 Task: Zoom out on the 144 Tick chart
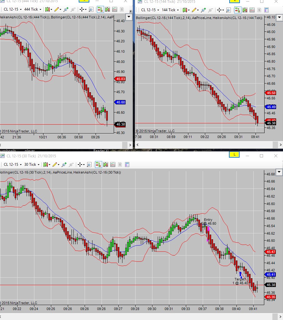[210, 10]
